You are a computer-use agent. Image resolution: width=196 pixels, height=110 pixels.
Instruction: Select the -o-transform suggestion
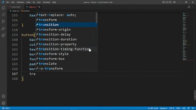tap(66, 68)
